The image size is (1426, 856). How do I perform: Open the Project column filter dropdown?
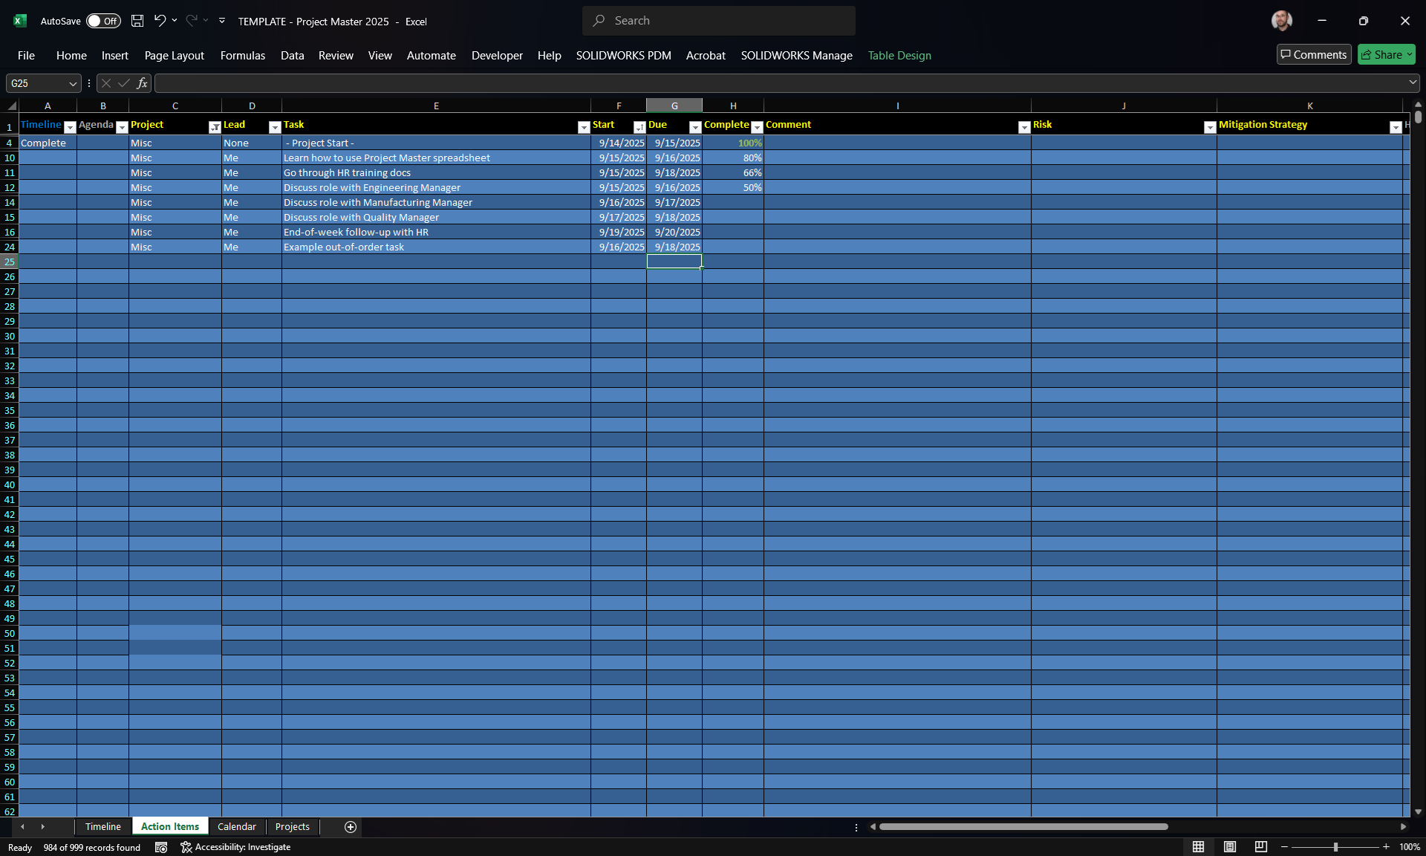click(x=215, y=127)
